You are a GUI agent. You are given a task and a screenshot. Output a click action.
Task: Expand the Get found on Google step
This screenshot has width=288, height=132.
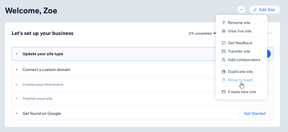[142, 114]
